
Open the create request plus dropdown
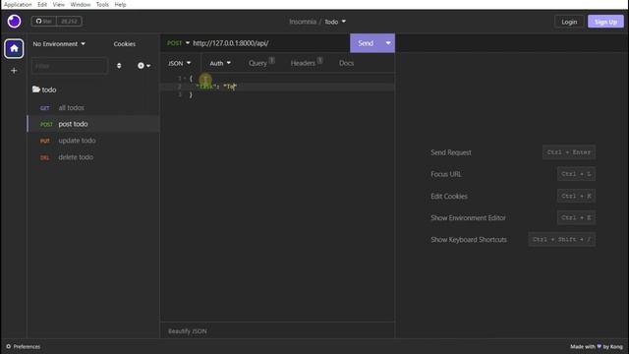144,66
